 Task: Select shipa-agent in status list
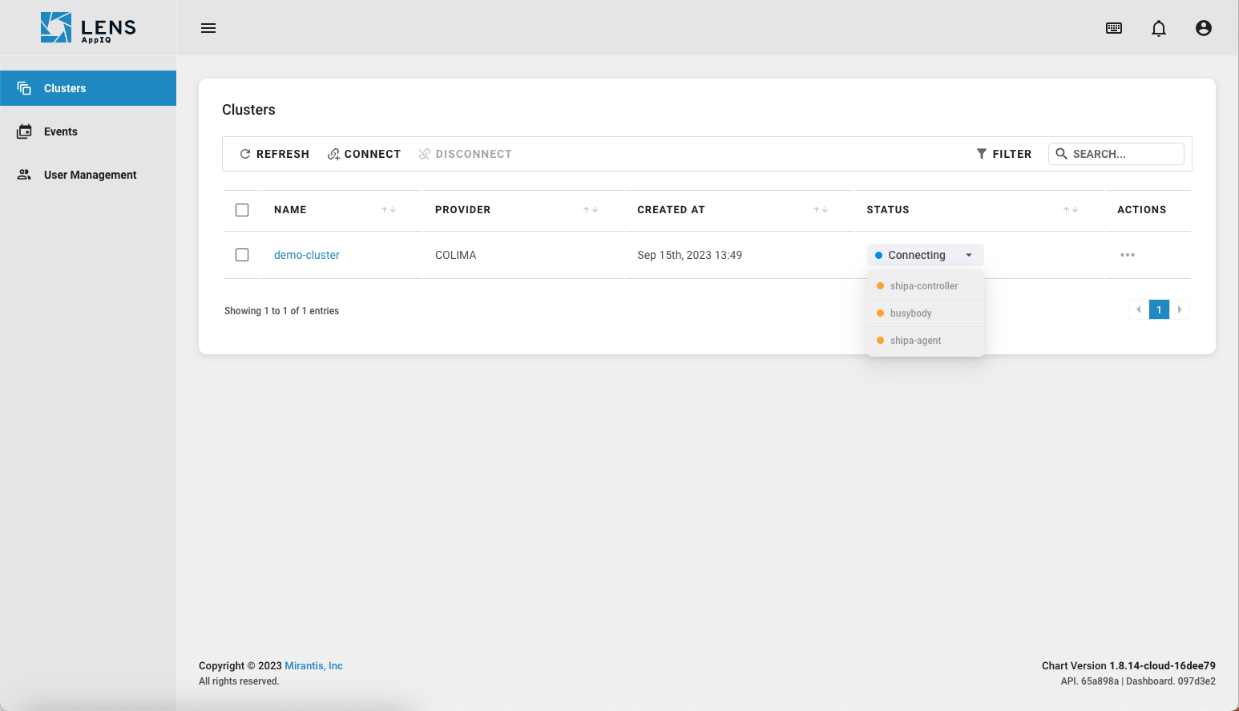point(926,341)
